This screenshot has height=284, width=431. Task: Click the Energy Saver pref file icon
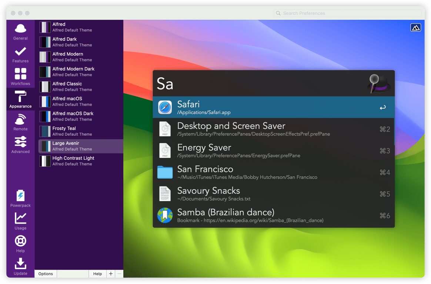click(165, 151)
